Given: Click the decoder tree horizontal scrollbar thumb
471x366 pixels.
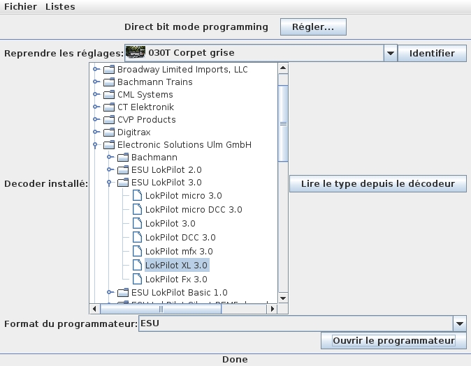Looking at the screenshot, I should [161, 309].
